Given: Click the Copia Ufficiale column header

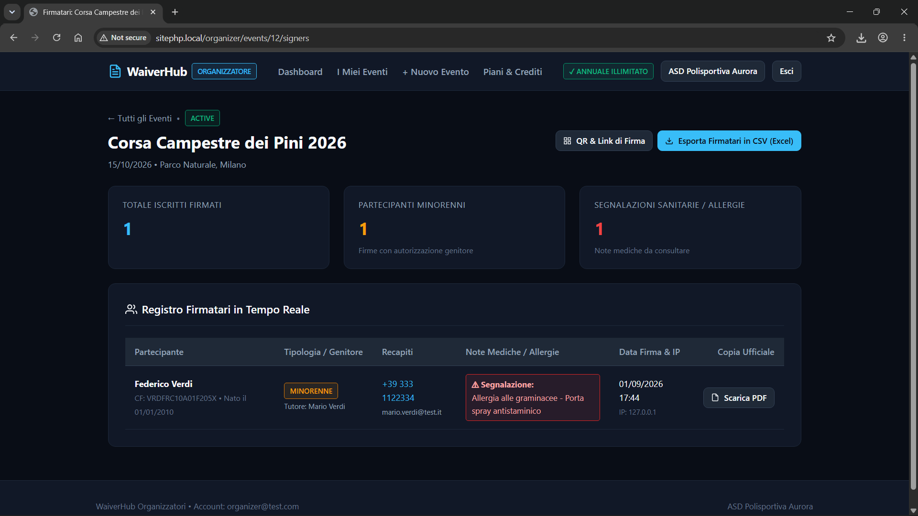Looking at the screenshot, I should point(746,352).
